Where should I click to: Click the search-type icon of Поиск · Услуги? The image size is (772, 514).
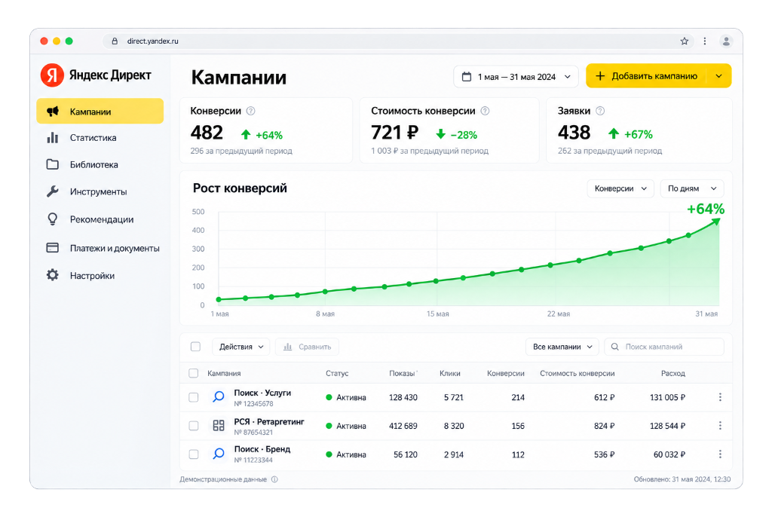[219, 397]
